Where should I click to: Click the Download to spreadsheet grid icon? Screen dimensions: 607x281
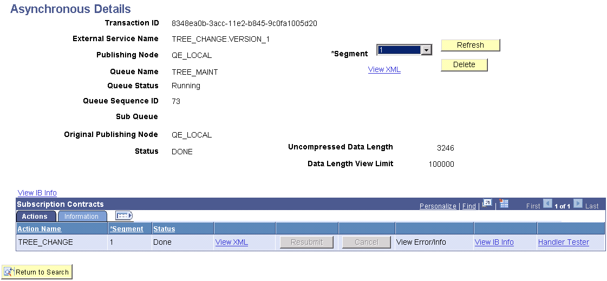[504, 204]
